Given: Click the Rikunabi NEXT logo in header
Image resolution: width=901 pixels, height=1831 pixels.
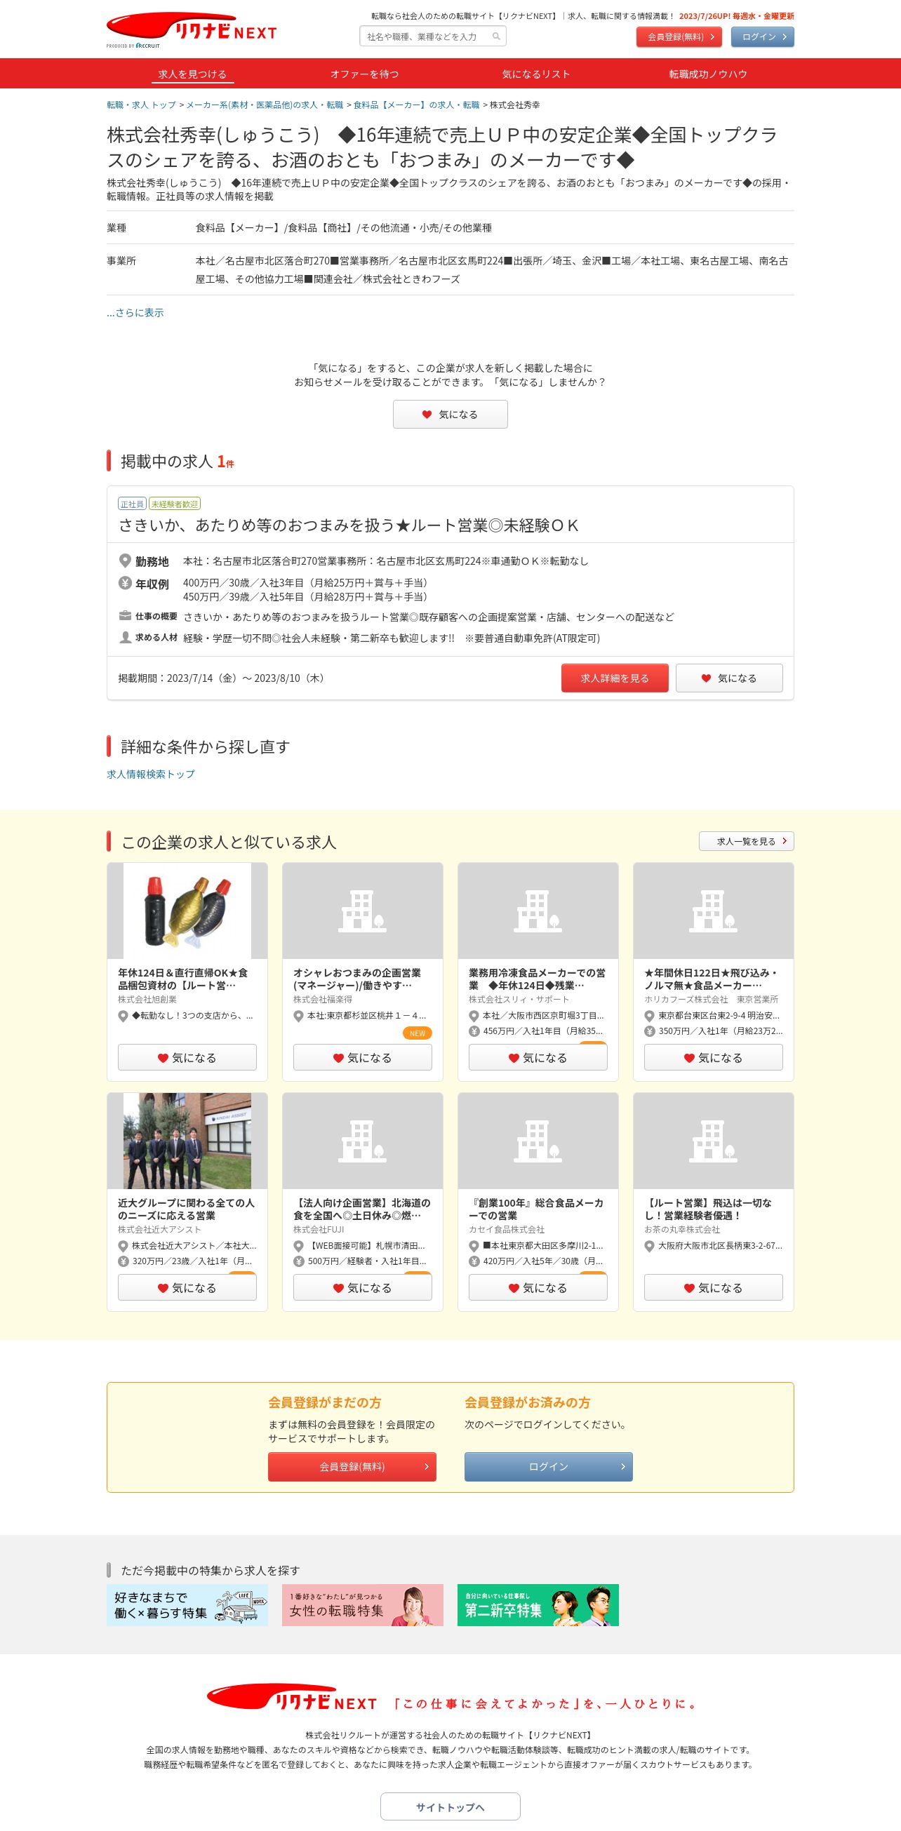Looking at the screenshot, I should click(x=192, y=30).
